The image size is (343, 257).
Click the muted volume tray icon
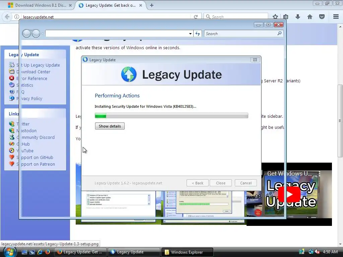click(318, 252)
